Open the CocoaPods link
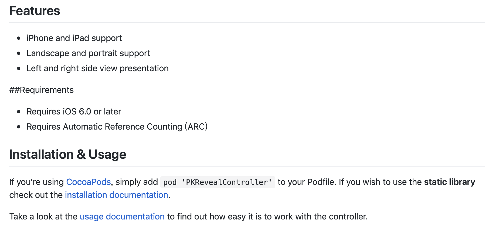The image size is (489, 230). 88,182
